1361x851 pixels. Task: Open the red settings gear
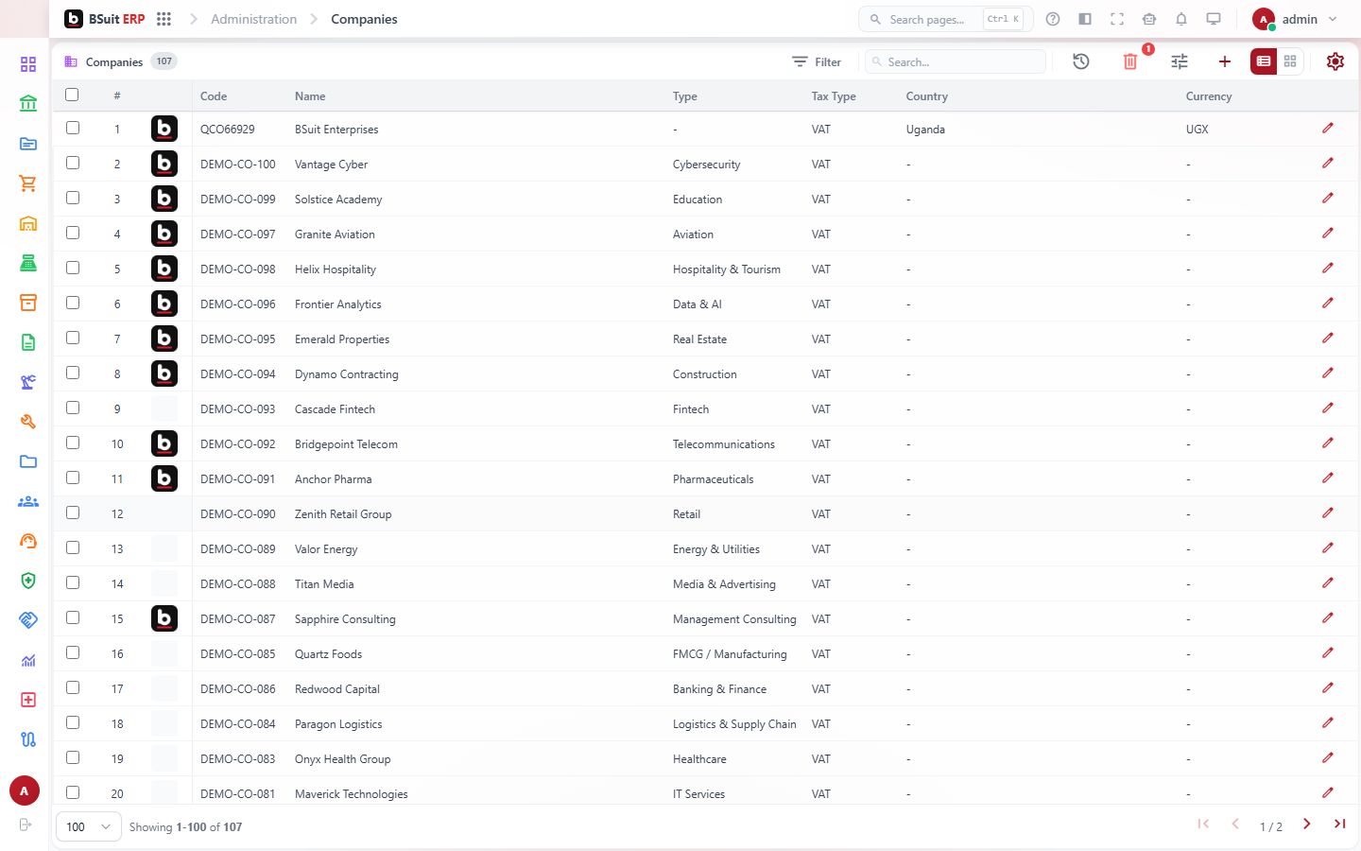pyautogui.click(x=1335, y=61)
